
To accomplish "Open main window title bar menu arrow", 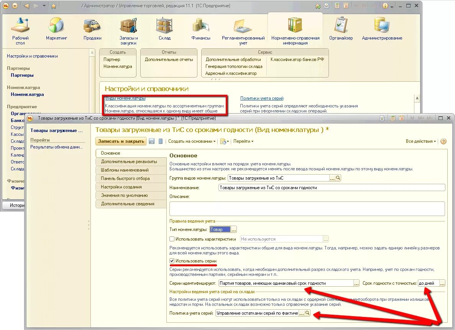I will tap(15, 6).
